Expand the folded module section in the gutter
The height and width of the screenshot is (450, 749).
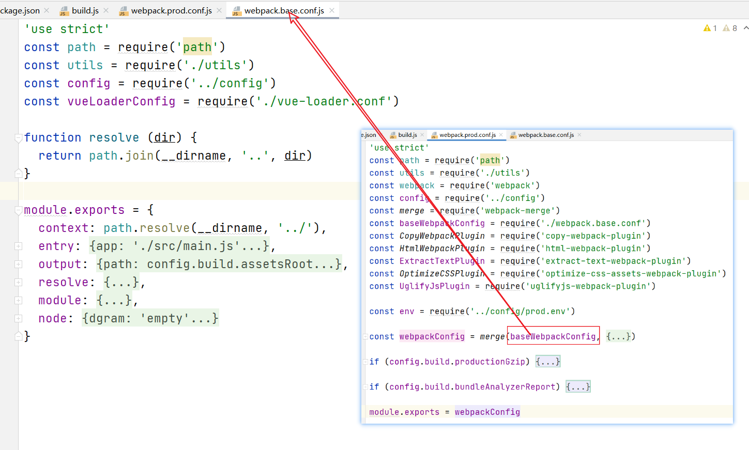click(x=18, y=301)
